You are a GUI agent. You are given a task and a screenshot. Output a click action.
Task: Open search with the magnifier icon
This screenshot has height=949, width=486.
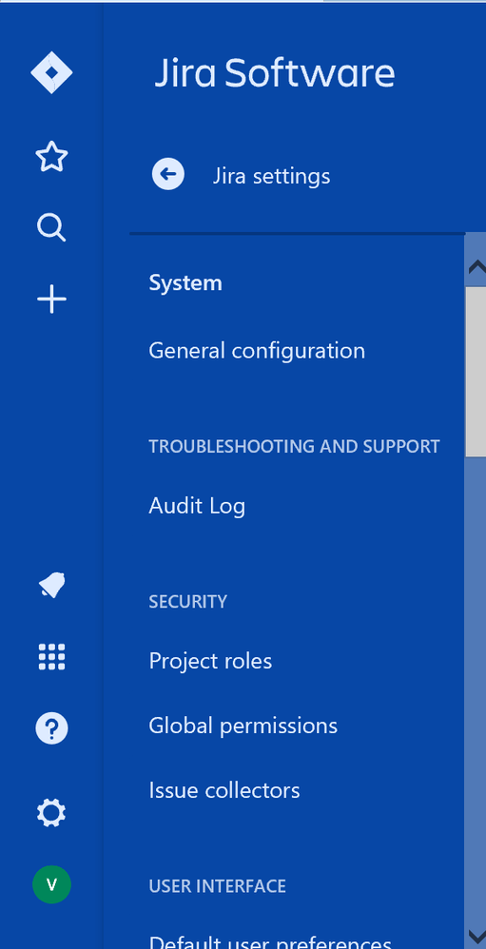pyautogui.click(x=51, y=228)
